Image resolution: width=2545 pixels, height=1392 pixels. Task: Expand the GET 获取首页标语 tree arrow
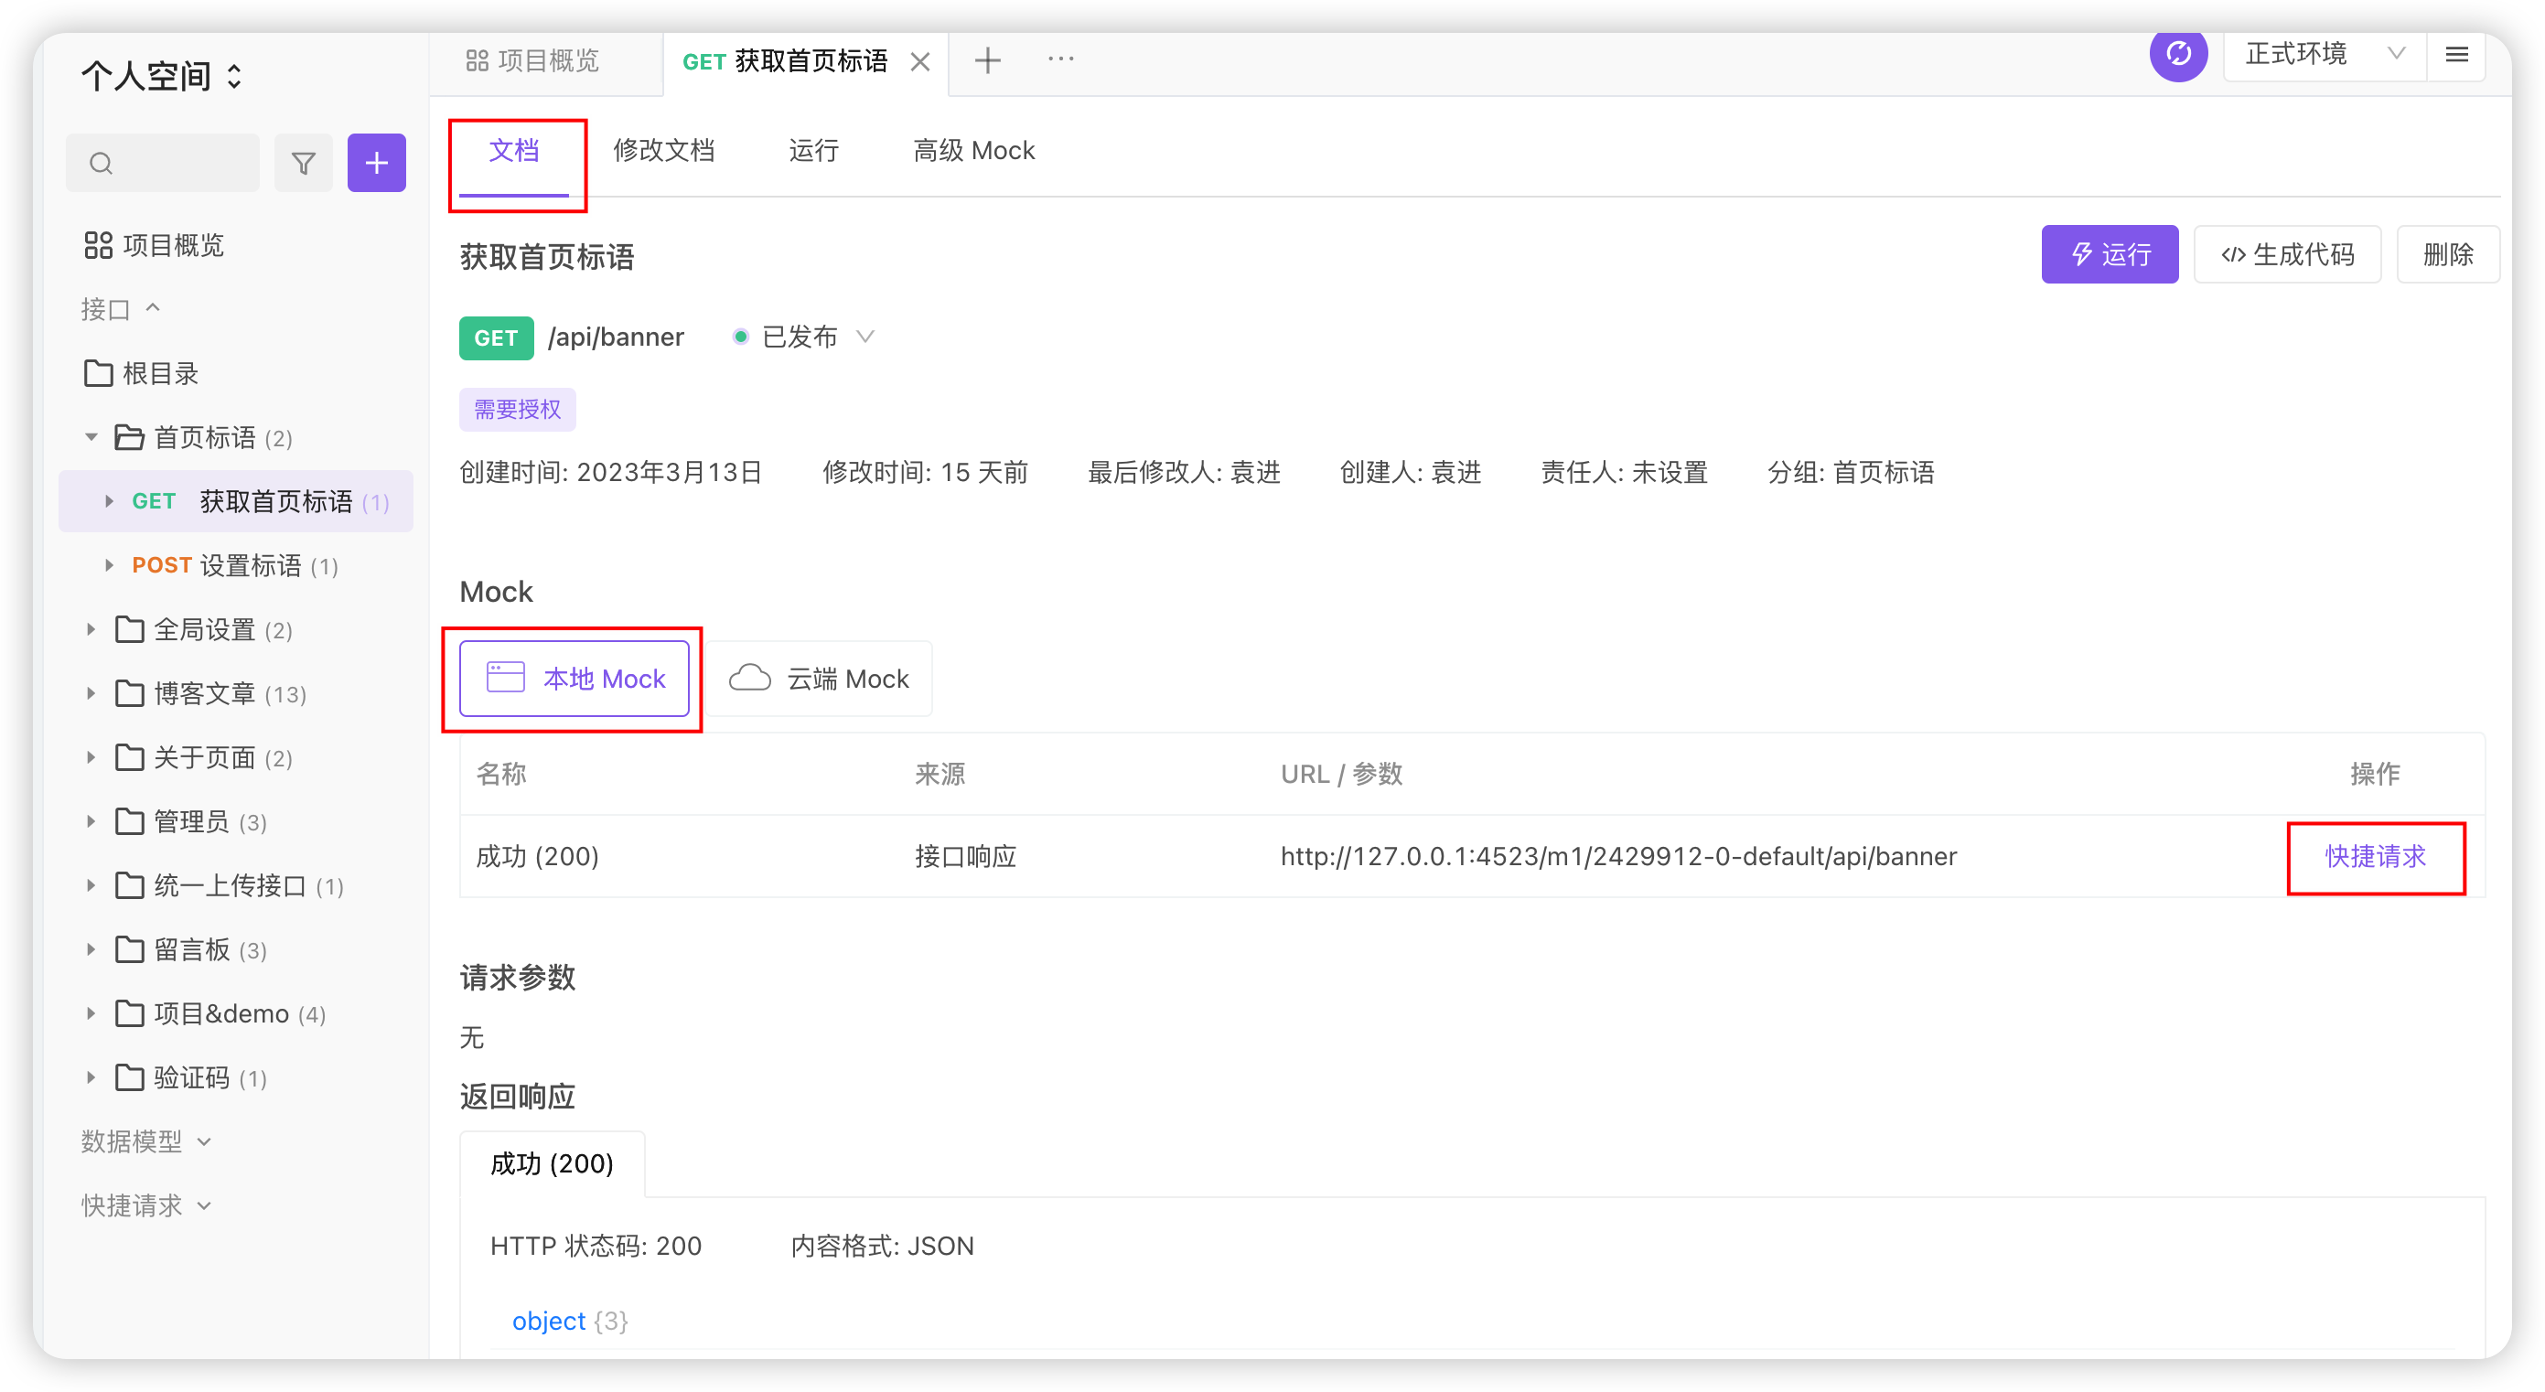pyautogui.click(x=109, y=501)
